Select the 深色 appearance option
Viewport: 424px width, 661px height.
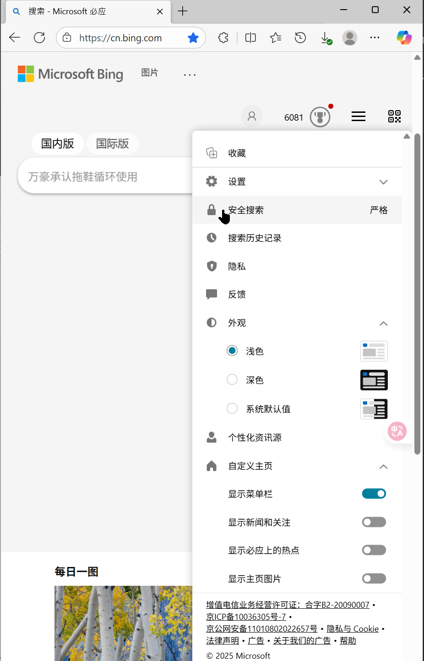coord(232,379)
